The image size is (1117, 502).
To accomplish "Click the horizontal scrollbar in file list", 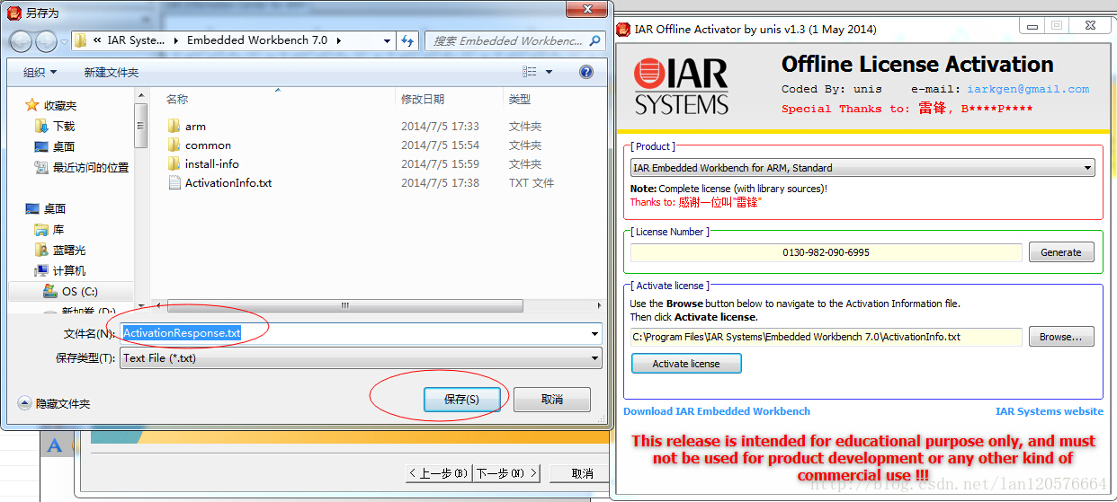I will pos(344,306).
